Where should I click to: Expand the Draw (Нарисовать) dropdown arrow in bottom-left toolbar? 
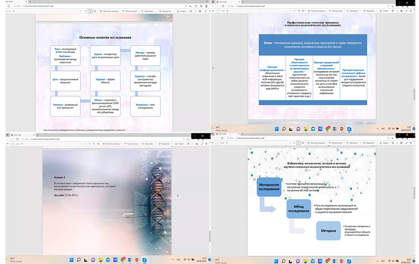click(x=156, y=143)
